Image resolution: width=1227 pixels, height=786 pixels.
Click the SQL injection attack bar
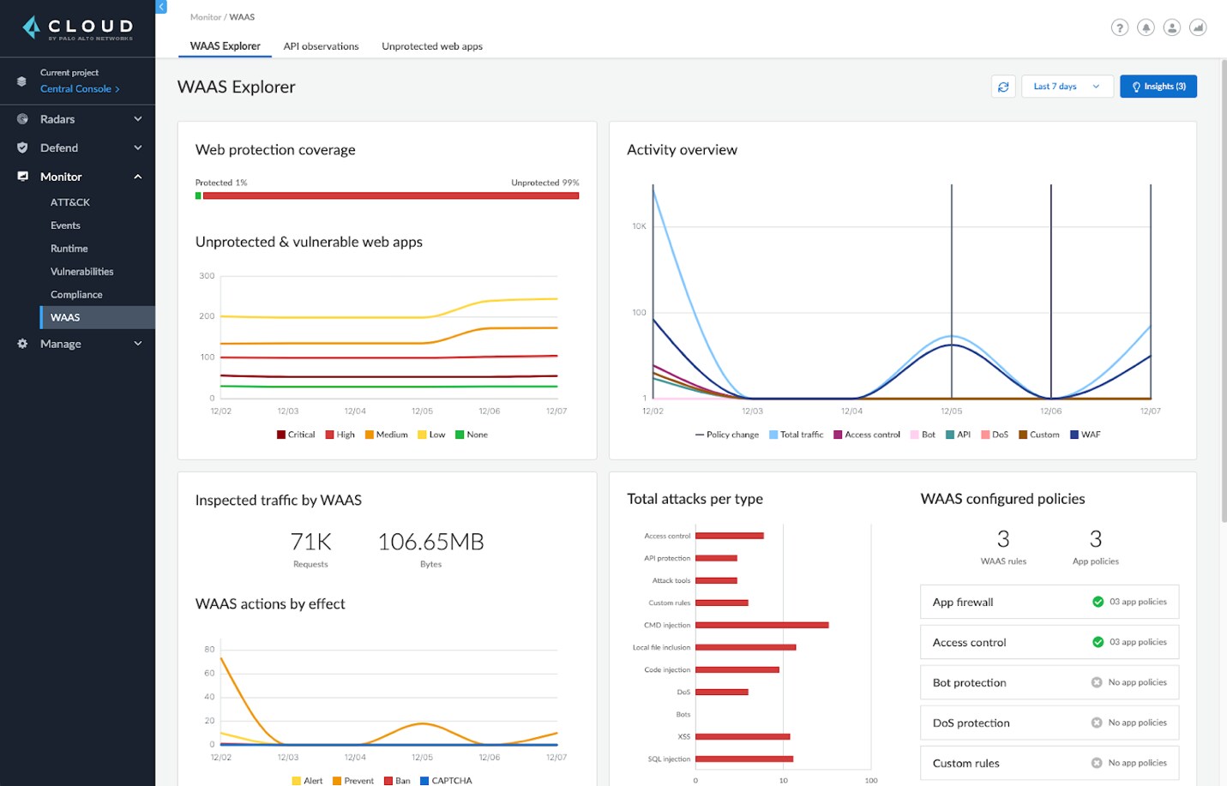coord(744,759)
